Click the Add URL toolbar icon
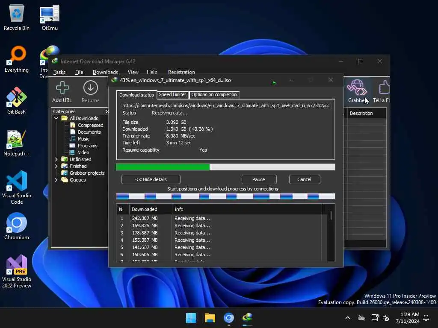Viewport: 438px width, 328px height. [62, 92]
